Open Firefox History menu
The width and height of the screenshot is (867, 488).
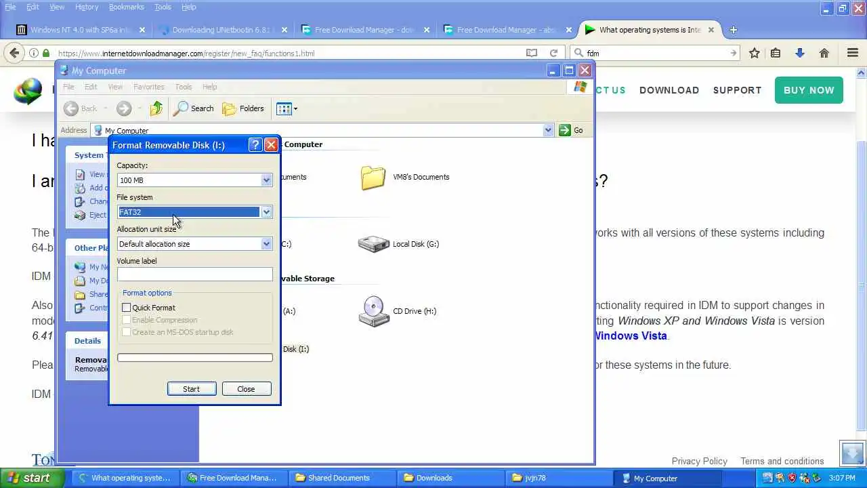coord(87,7)
